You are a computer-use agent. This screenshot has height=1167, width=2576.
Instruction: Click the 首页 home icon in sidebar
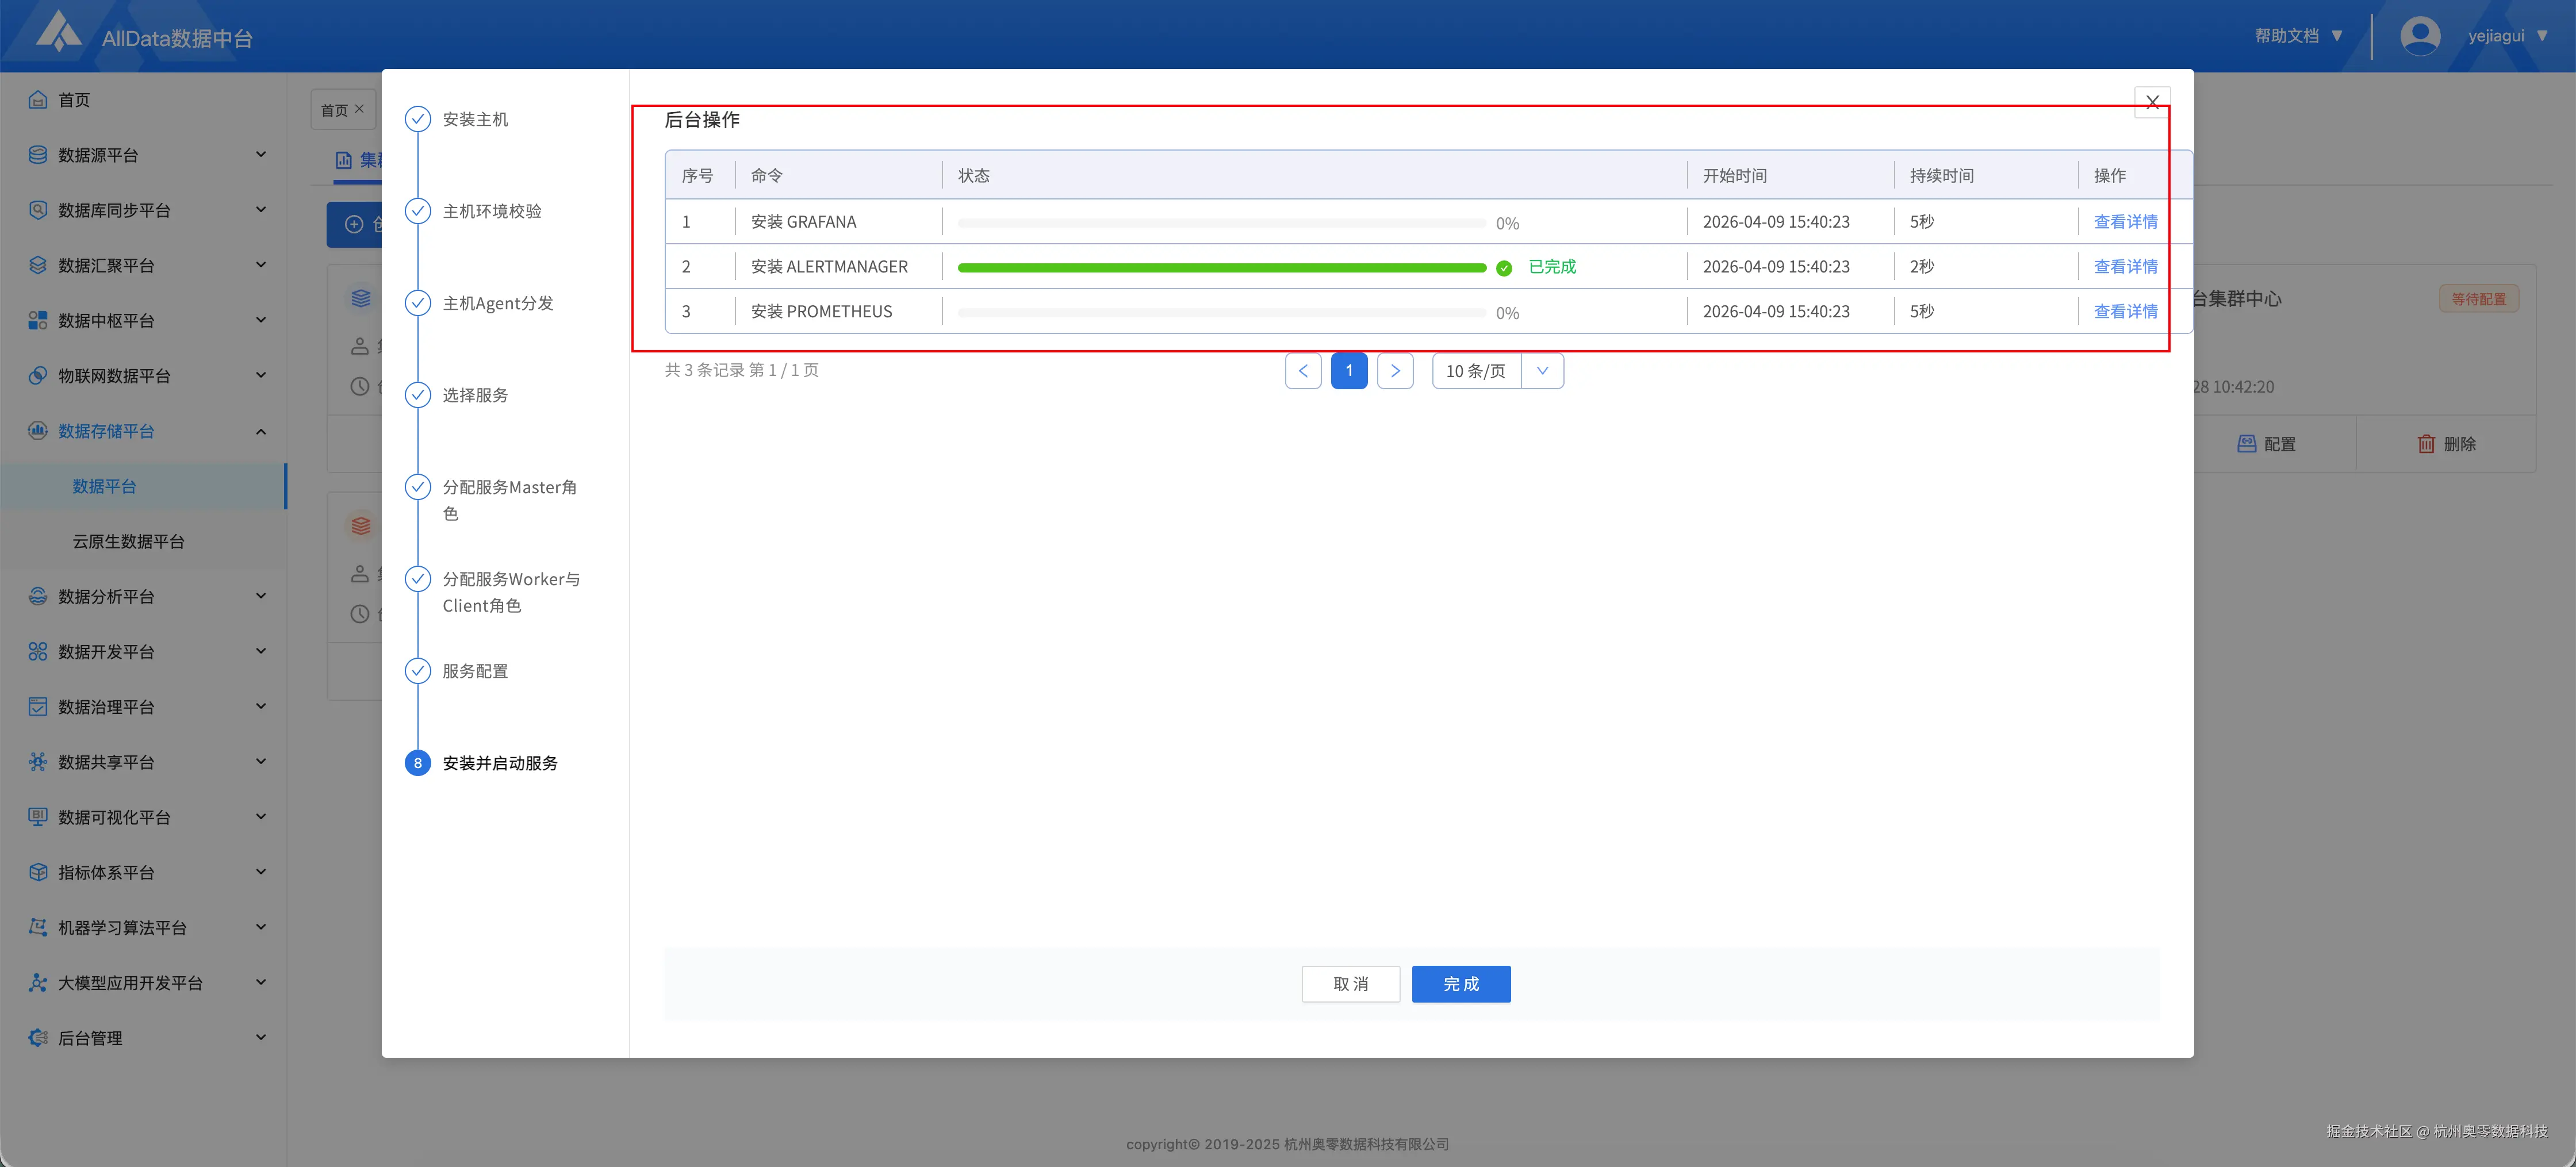coord(38,100)
